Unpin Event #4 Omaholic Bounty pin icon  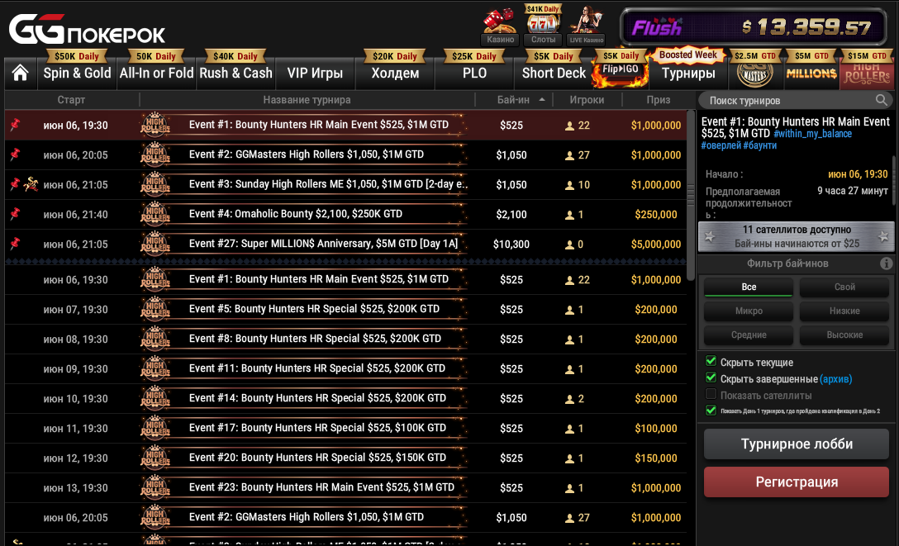pyautogui.click(x=14, y=214)
